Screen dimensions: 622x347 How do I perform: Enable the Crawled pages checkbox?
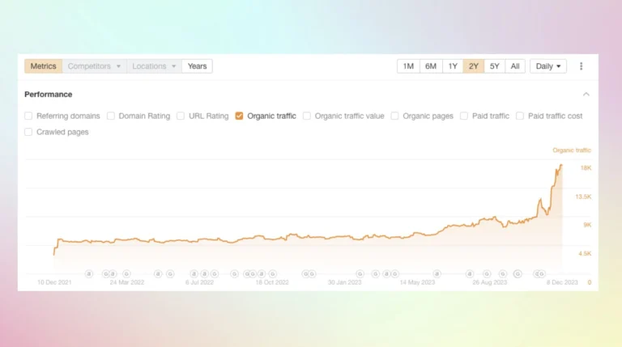click(x=28, y=132)
